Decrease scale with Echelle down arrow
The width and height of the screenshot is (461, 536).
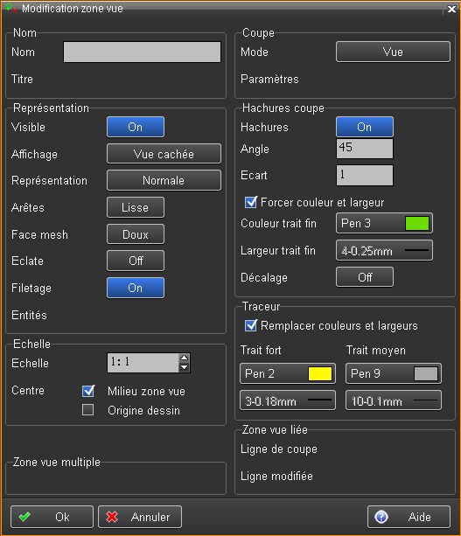coord(184,367)
